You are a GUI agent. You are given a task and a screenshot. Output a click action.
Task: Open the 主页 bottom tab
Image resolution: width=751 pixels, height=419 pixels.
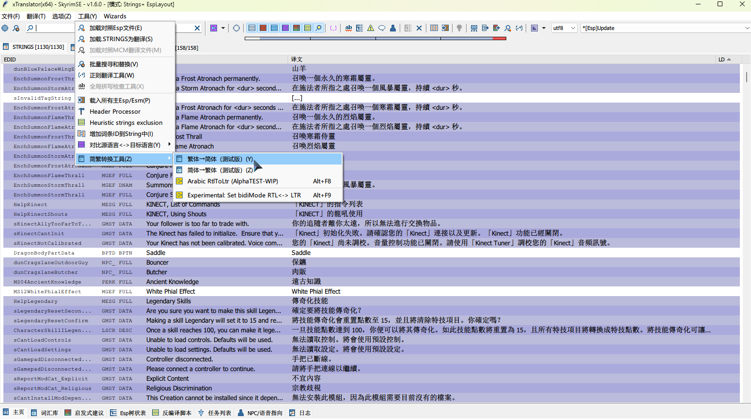14,413
